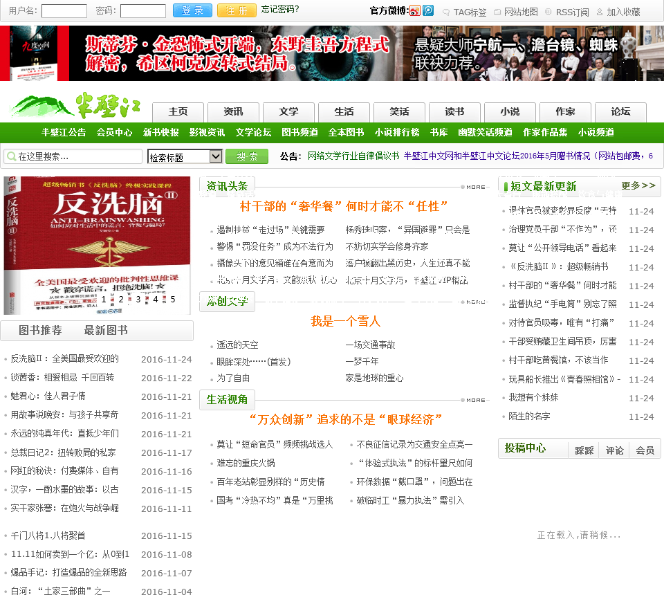
Task: Switch to 图书推荐 tab
Action: [x=40, y=331]
